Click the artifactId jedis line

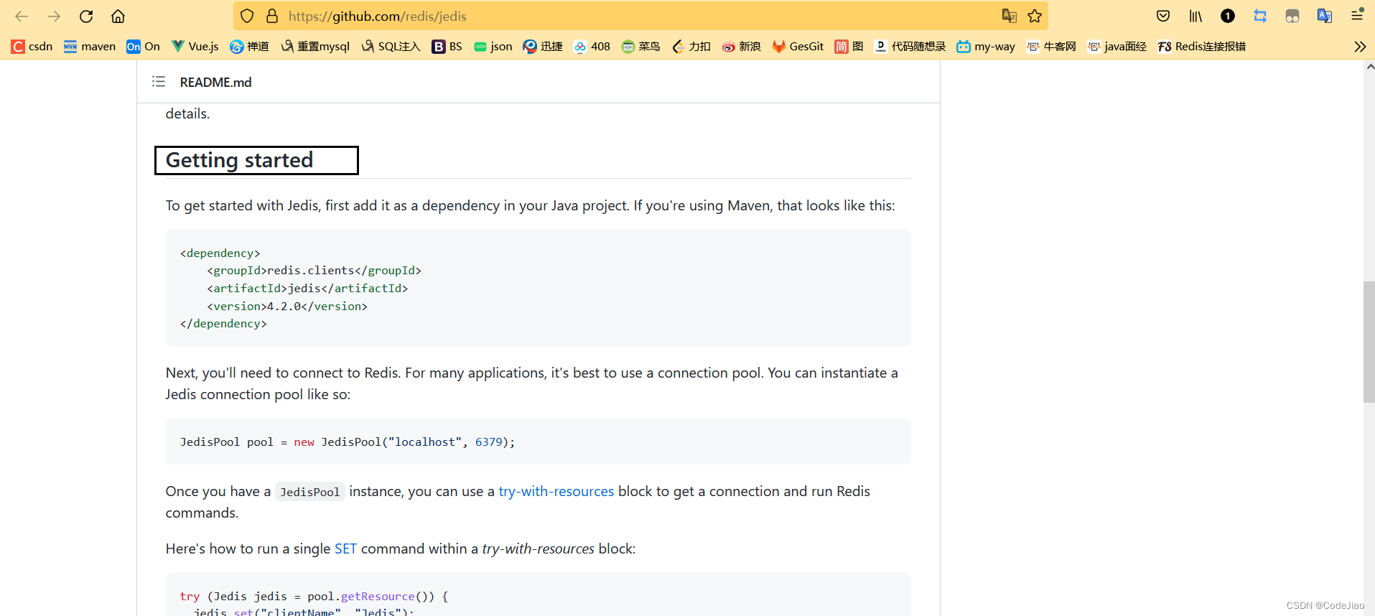[307, 288]
